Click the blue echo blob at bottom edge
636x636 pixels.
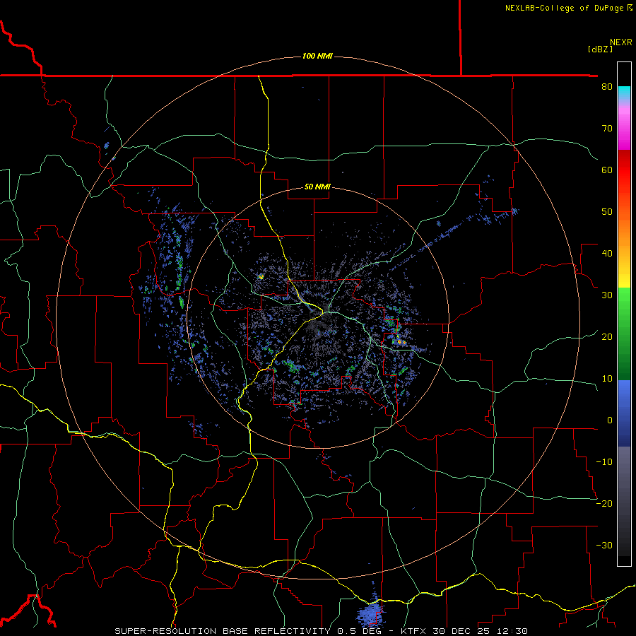[x=369, y=613]
